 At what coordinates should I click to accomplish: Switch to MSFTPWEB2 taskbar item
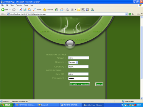click(x=26, y=105)
